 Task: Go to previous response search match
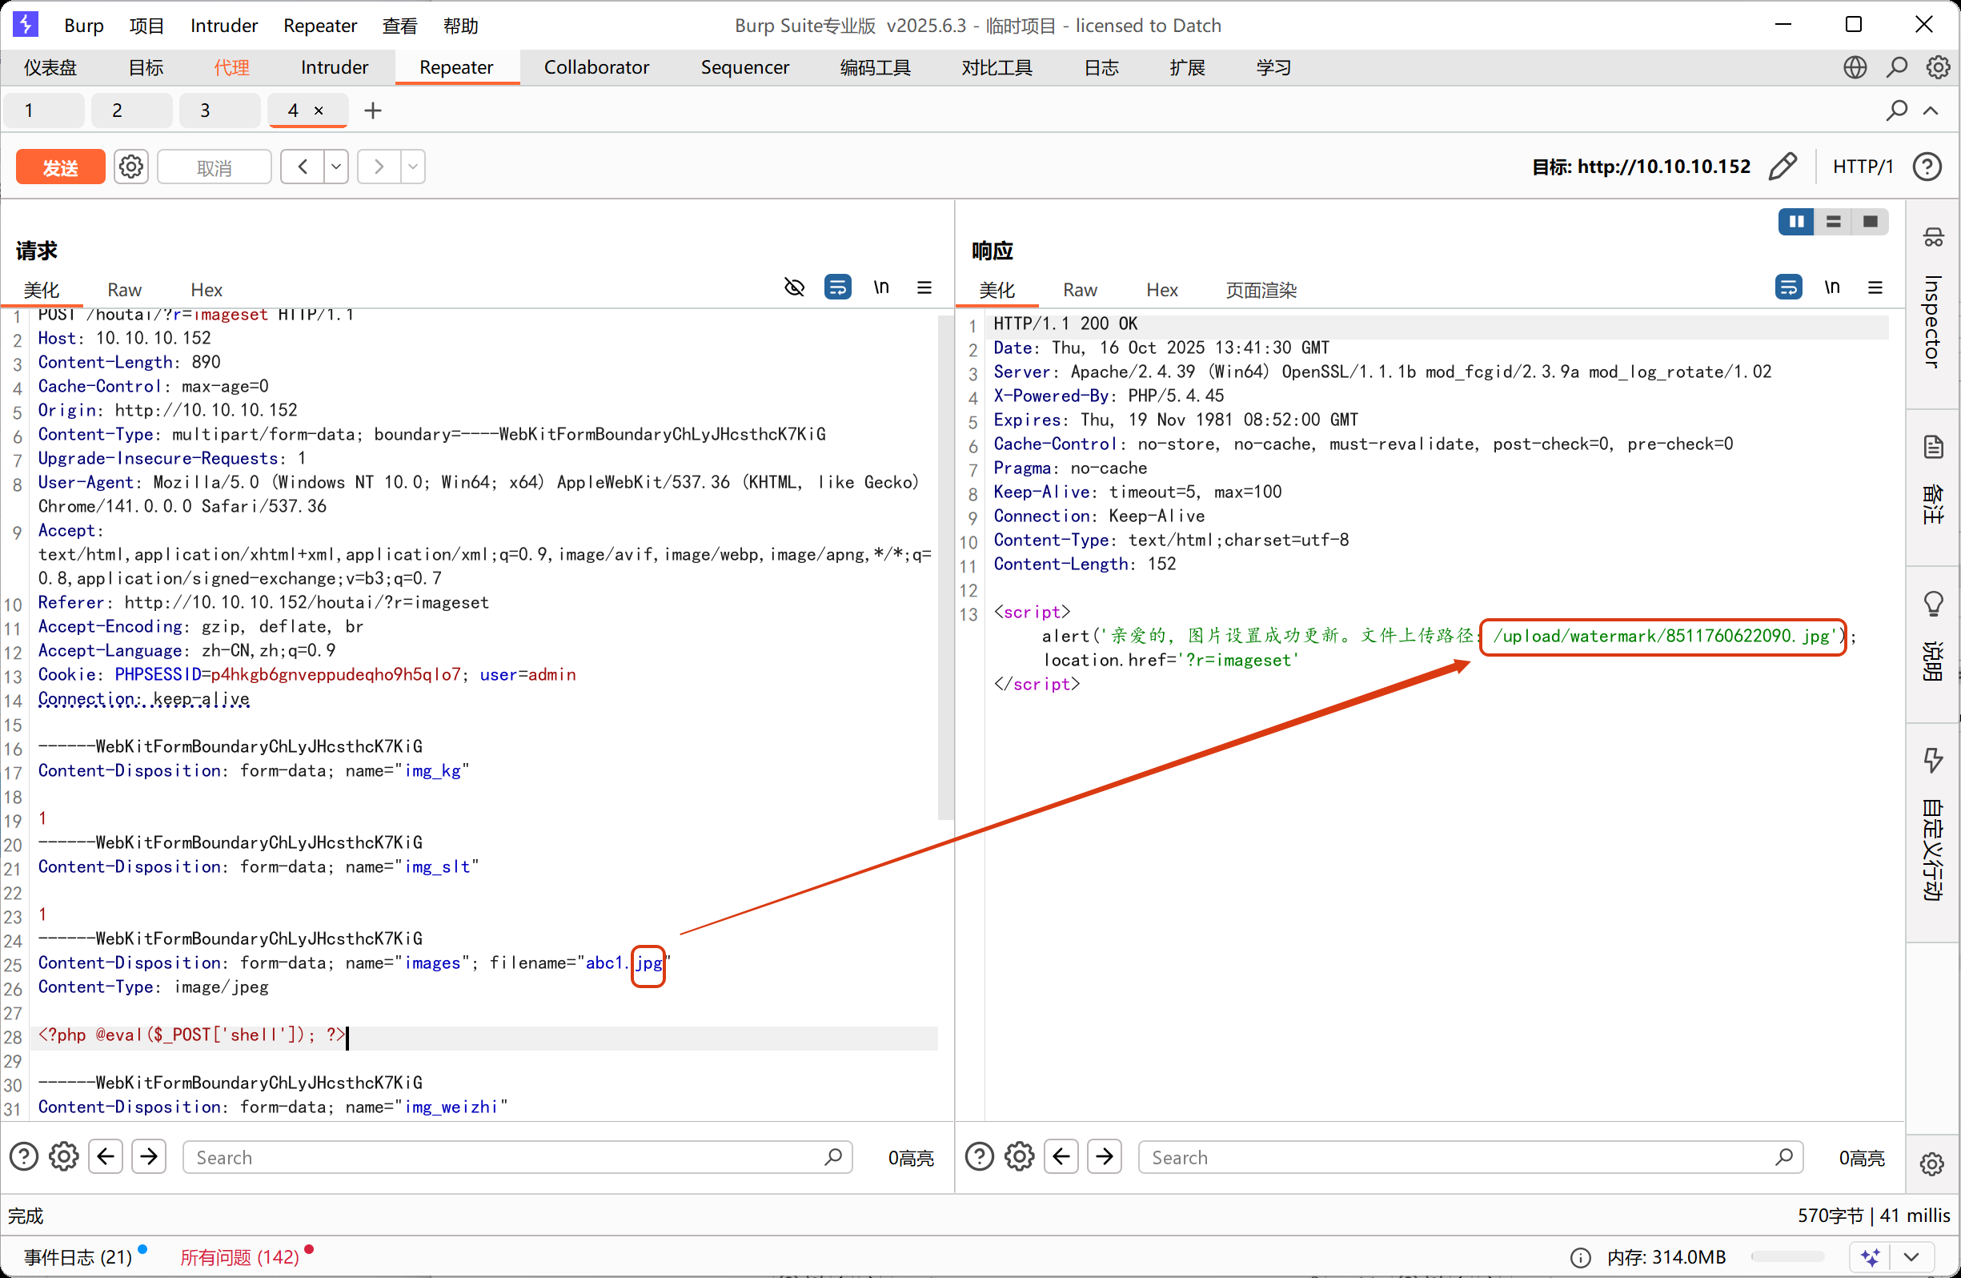point(1061,1157)
